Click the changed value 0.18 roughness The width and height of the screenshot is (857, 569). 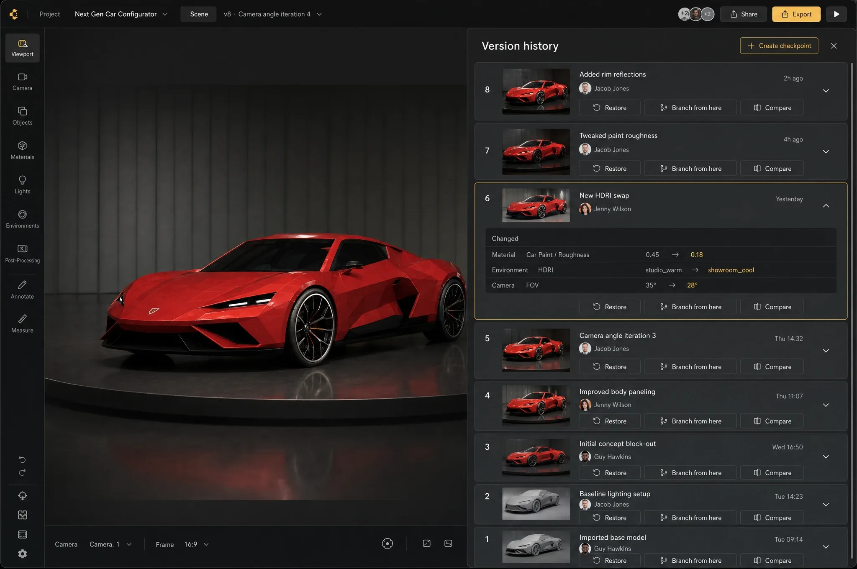696,255
